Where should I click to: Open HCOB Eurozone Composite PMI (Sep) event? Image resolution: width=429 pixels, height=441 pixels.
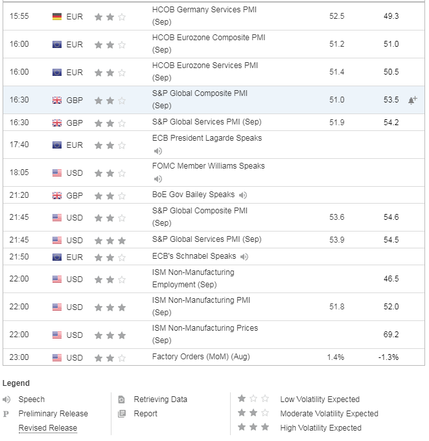point(209,43)
